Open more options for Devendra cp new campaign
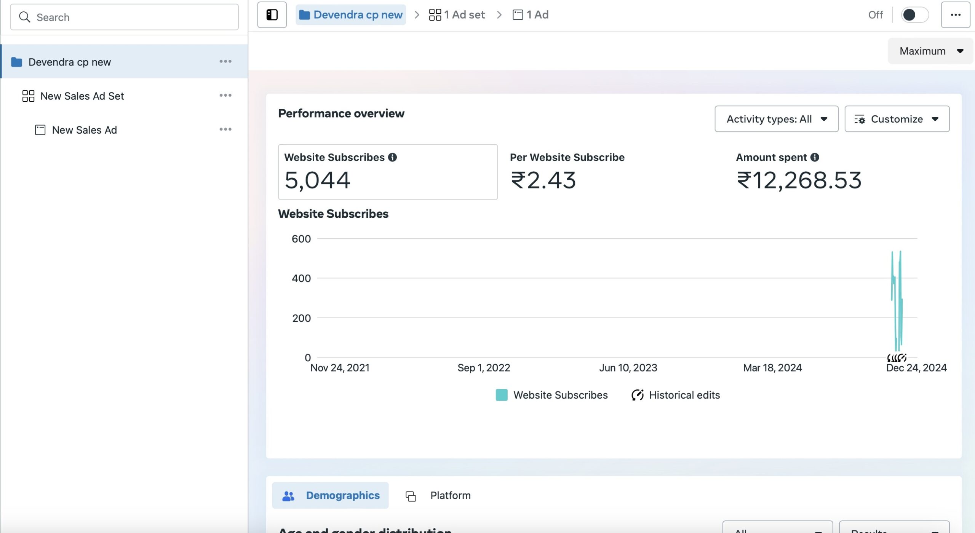This screenshot has width=975, height=533. pyautogui.click(x=225, y=61)
